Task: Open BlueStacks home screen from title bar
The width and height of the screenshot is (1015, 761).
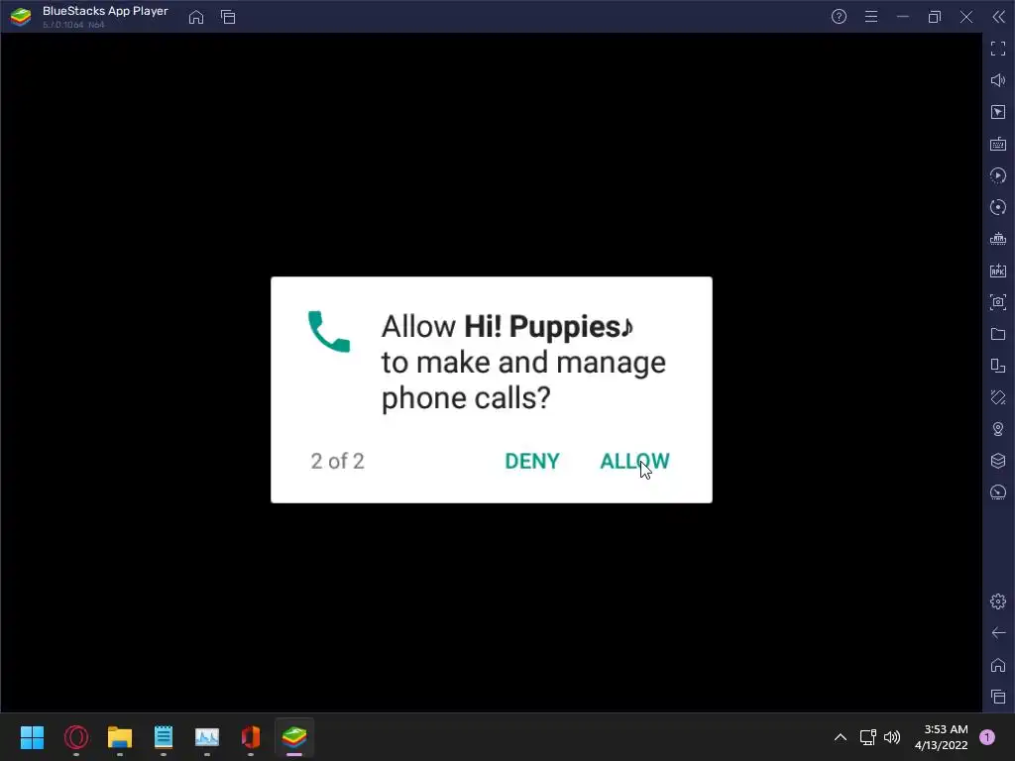Action: coord(196,17)
